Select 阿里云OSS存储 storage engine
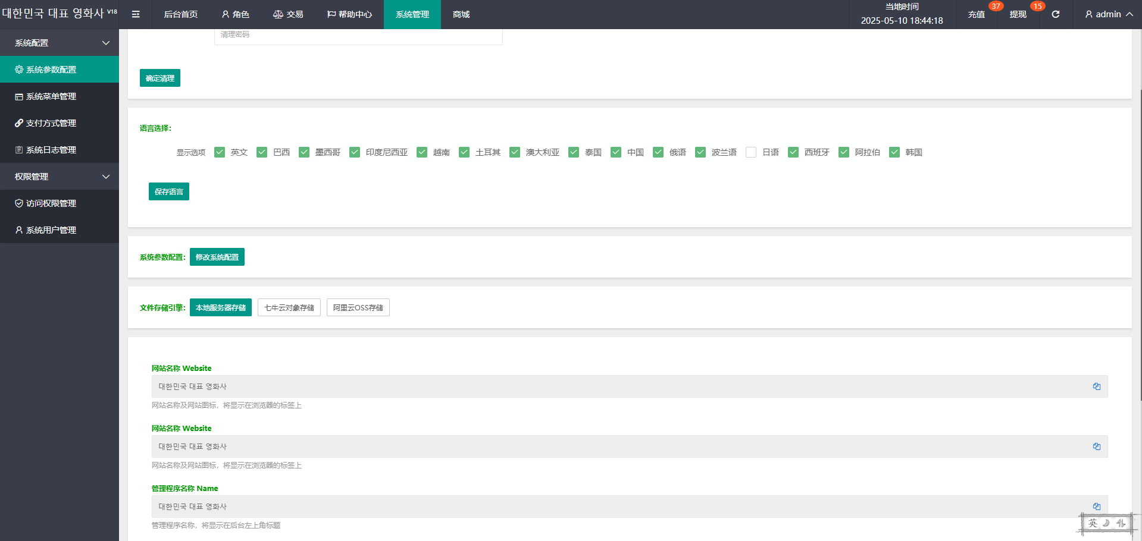 (358, 307)
